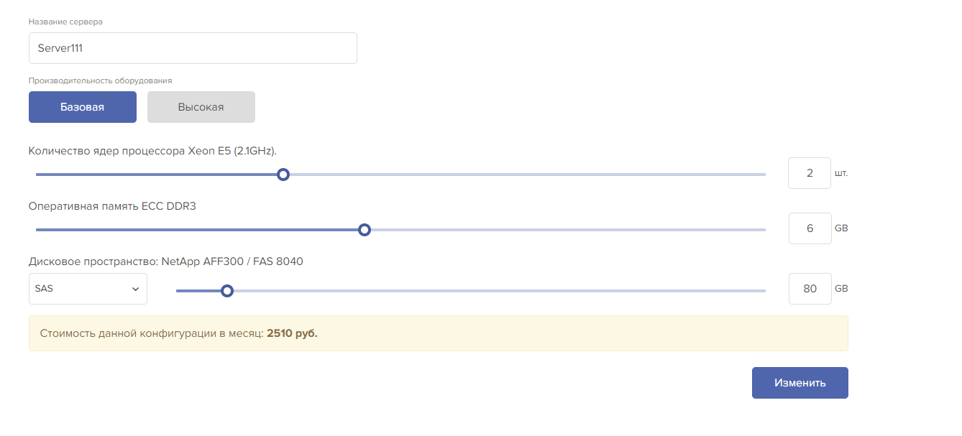
Task: Click the monthly price text 2510 руб.
Action: (292, 333)
